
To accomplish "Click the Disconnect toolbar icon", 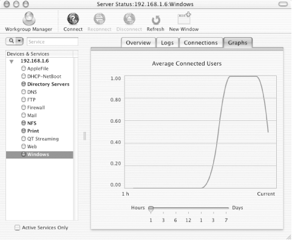I will 129,19.
